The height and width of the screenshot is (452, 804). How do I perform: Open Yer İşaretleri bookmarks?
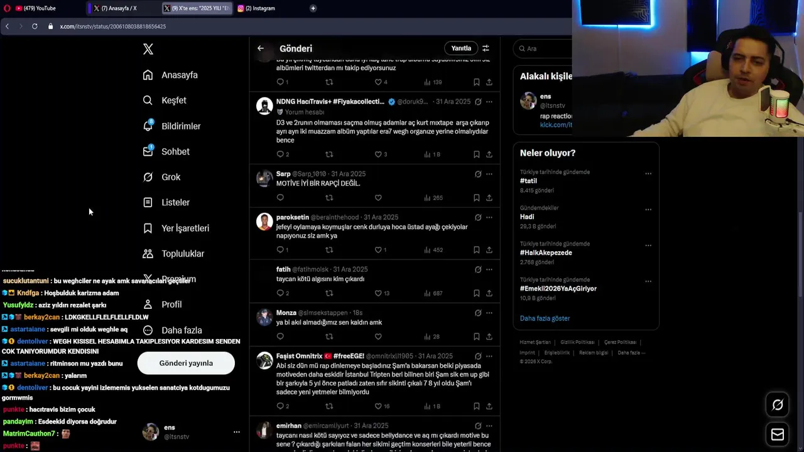point(176,228)
